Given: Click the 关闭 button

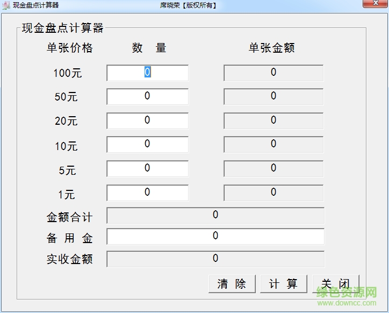Looking at the screenshot, I should (335, 283).
